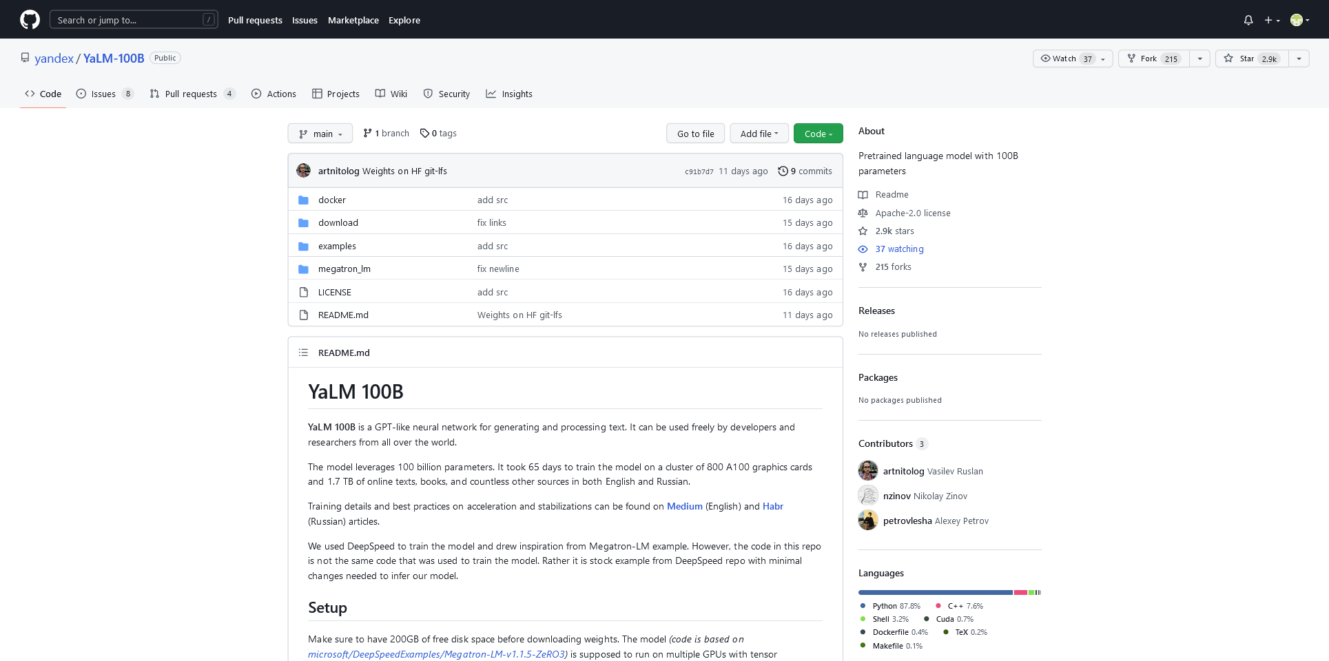Click the C++ pink language color dot

tap(938, 606)
